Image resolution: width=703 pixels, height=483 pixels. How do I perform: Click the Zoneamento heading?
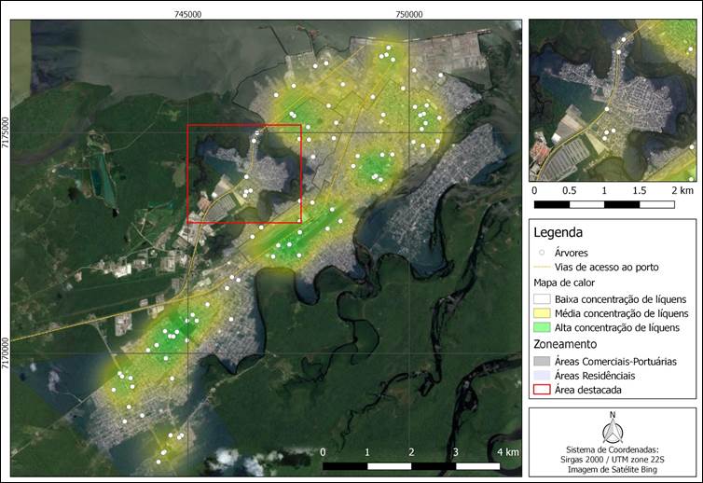pyautogui.click(x=566, y=344)
